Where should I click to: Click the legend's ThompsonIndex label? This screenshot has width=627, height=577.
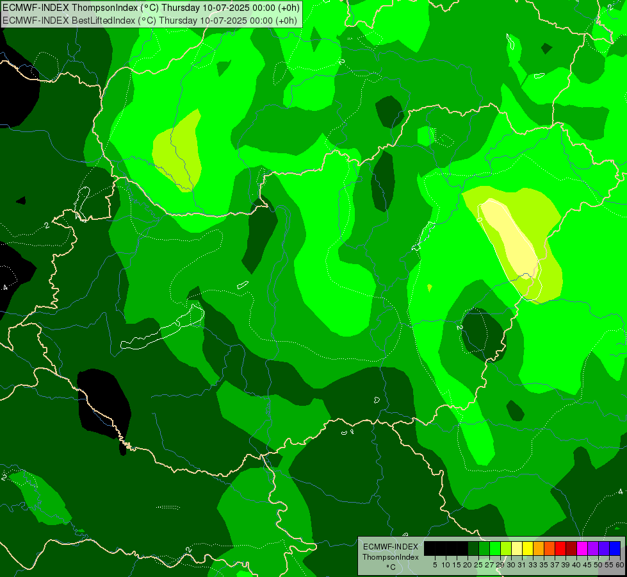(391, 557)
